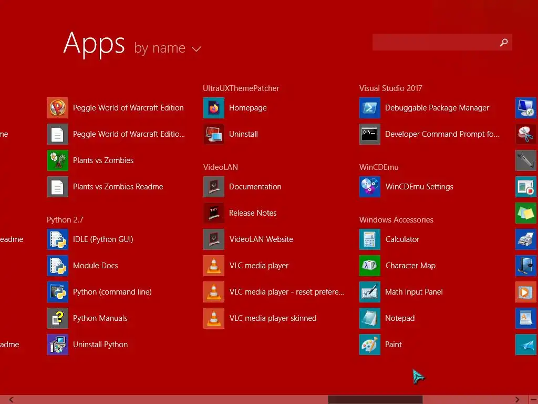Open WinCDEmu Settings disc icon
The image size is (538, 404).
[x=370, y=187]
